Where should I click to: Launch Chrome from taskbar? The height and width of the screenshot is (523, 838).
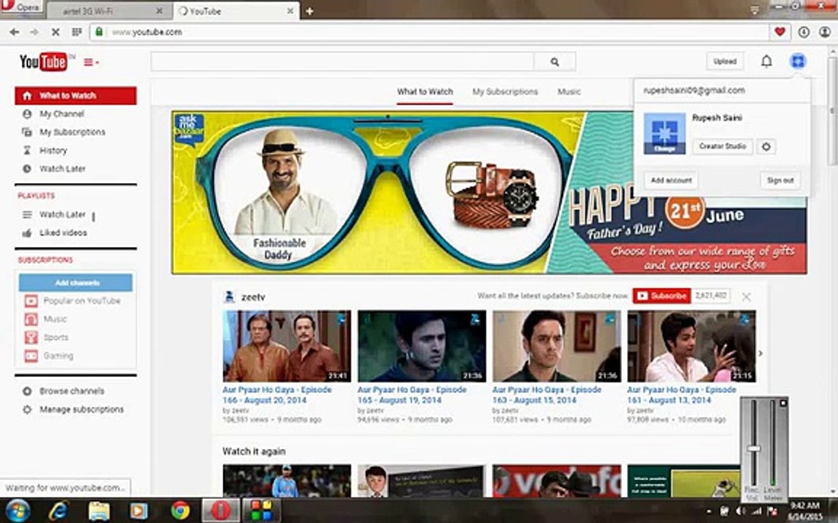180,511
